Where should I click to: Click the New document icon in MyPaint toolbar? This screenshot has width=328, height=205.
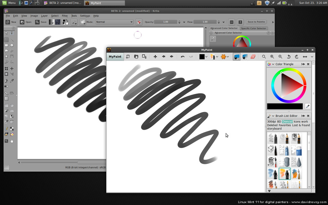coord(128,57)
